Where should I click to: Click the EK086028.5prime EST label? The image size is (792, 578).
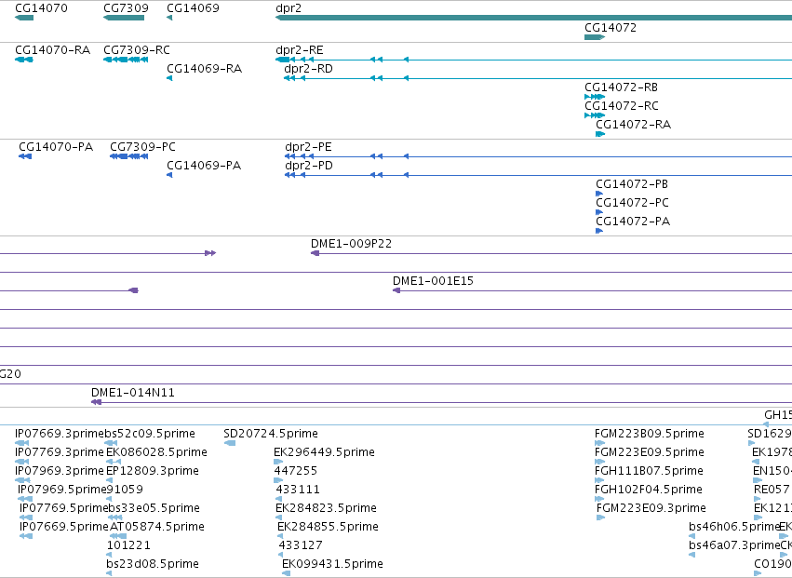click(x=156, y=452)
